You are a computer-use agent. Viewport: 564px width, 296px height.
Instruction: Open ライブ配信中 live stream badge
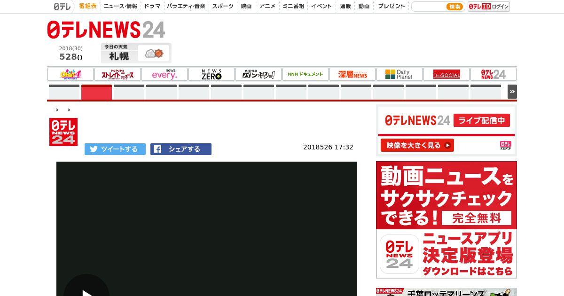482,120
